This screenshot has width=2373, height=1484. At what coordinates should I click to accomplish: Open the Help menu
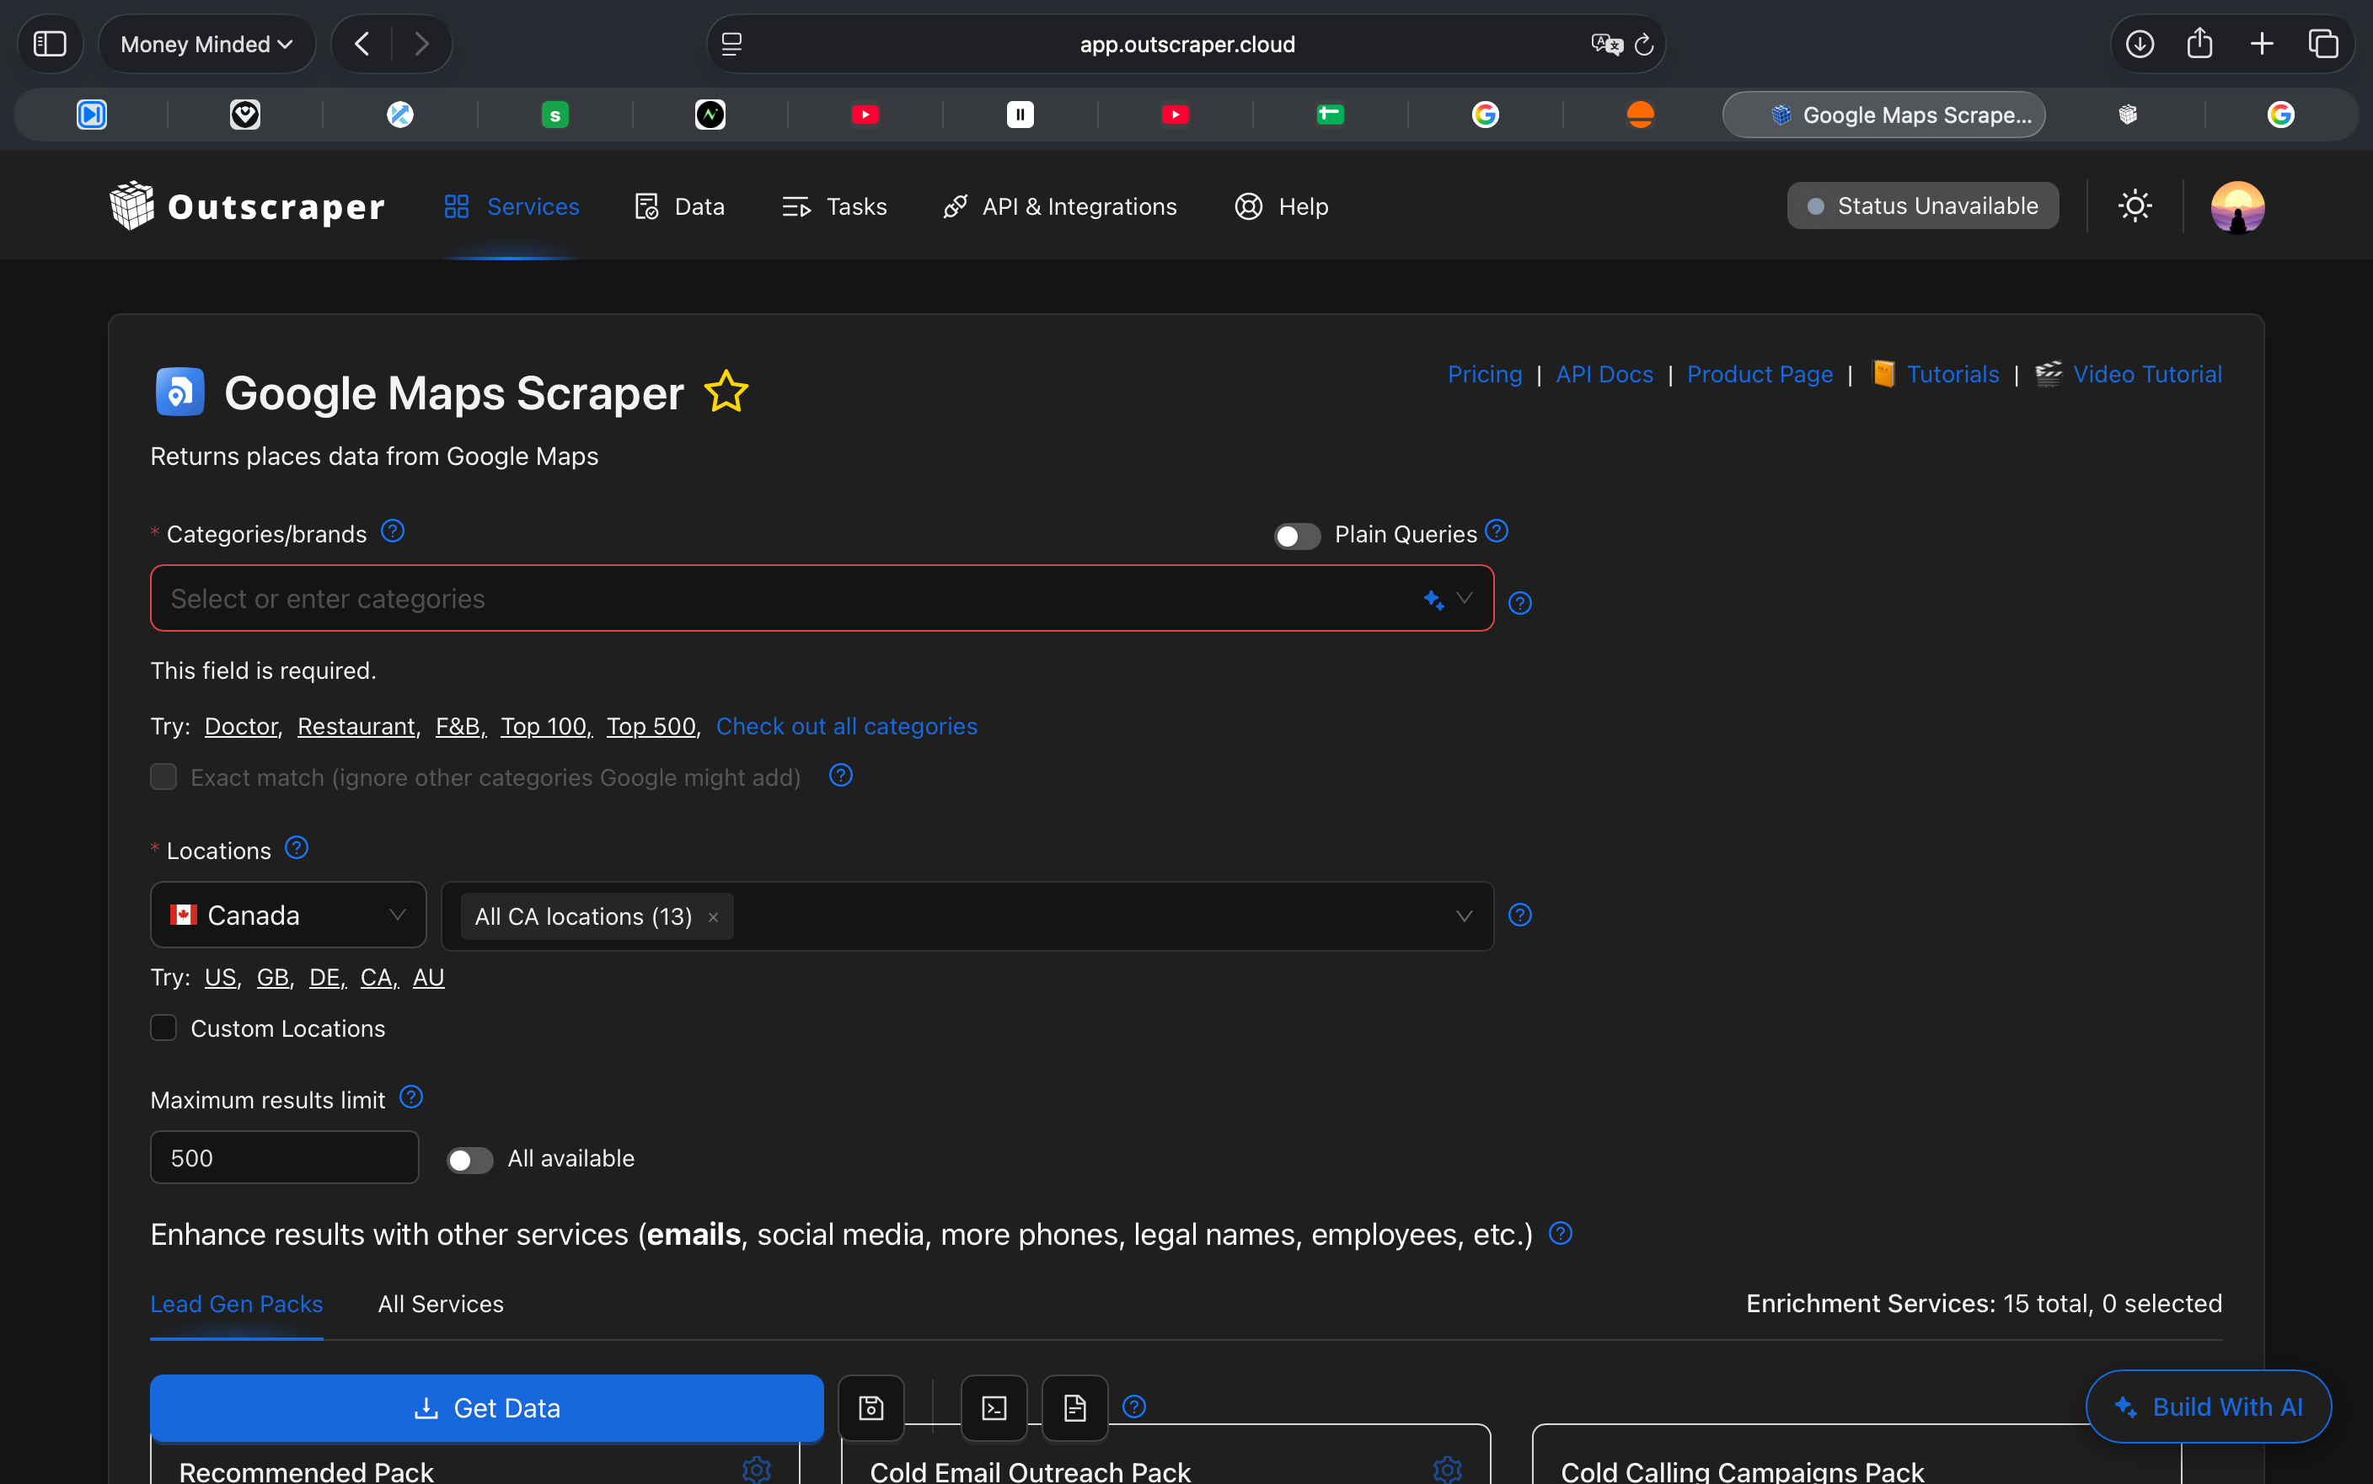coord(1281,206)
